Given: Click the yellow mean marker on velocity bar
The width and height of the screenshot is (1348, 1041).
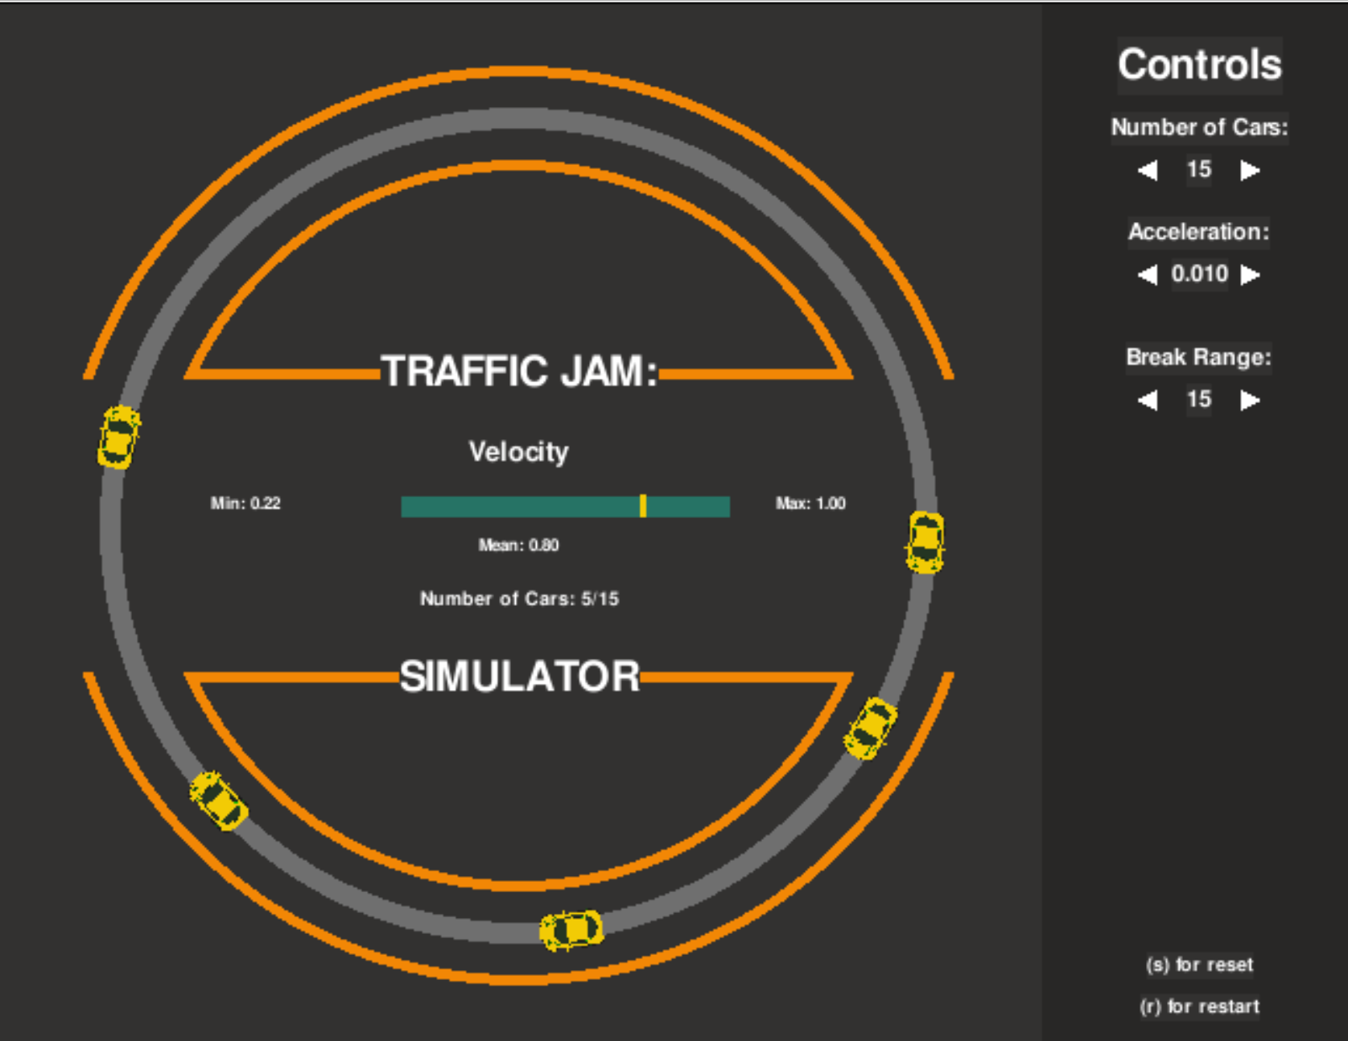Looking at the screenshot, I should coord(643,506).
